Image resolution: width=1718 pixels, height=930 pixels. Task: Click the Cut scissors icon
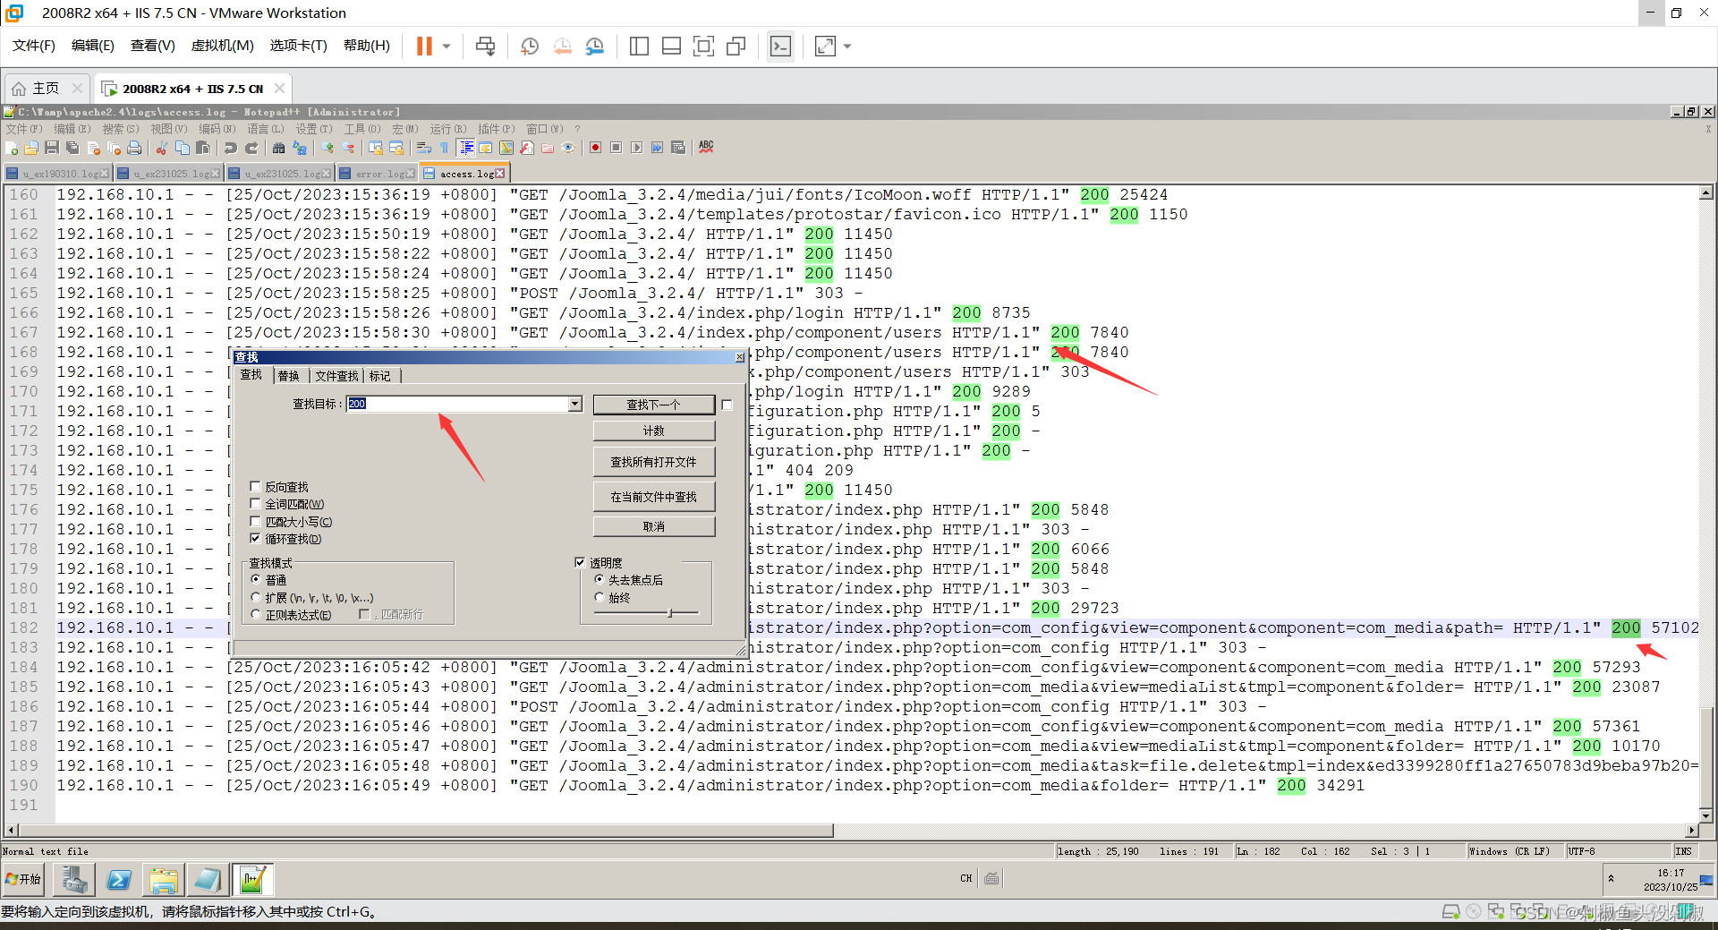(162, 148)
